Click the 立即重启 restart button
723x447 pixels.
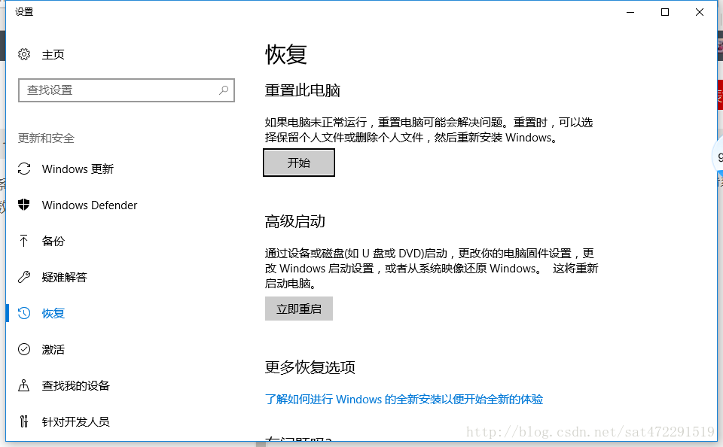click(x=299, y=309)
